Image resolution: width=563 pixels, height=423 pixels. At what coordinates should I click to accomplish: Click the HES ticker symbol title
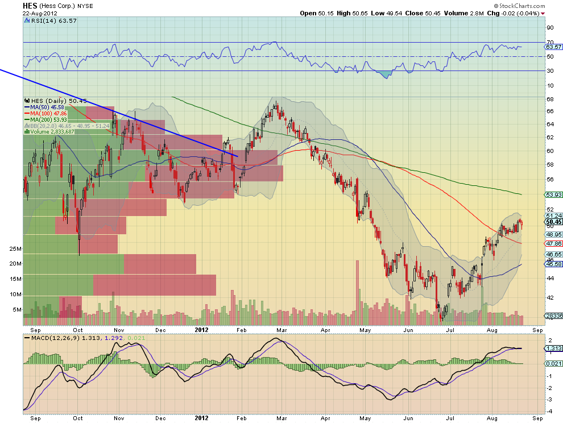tap(30, 6)
